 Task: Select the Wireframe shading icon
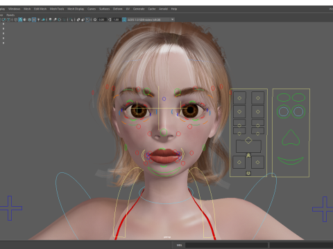tap(15, 19)
